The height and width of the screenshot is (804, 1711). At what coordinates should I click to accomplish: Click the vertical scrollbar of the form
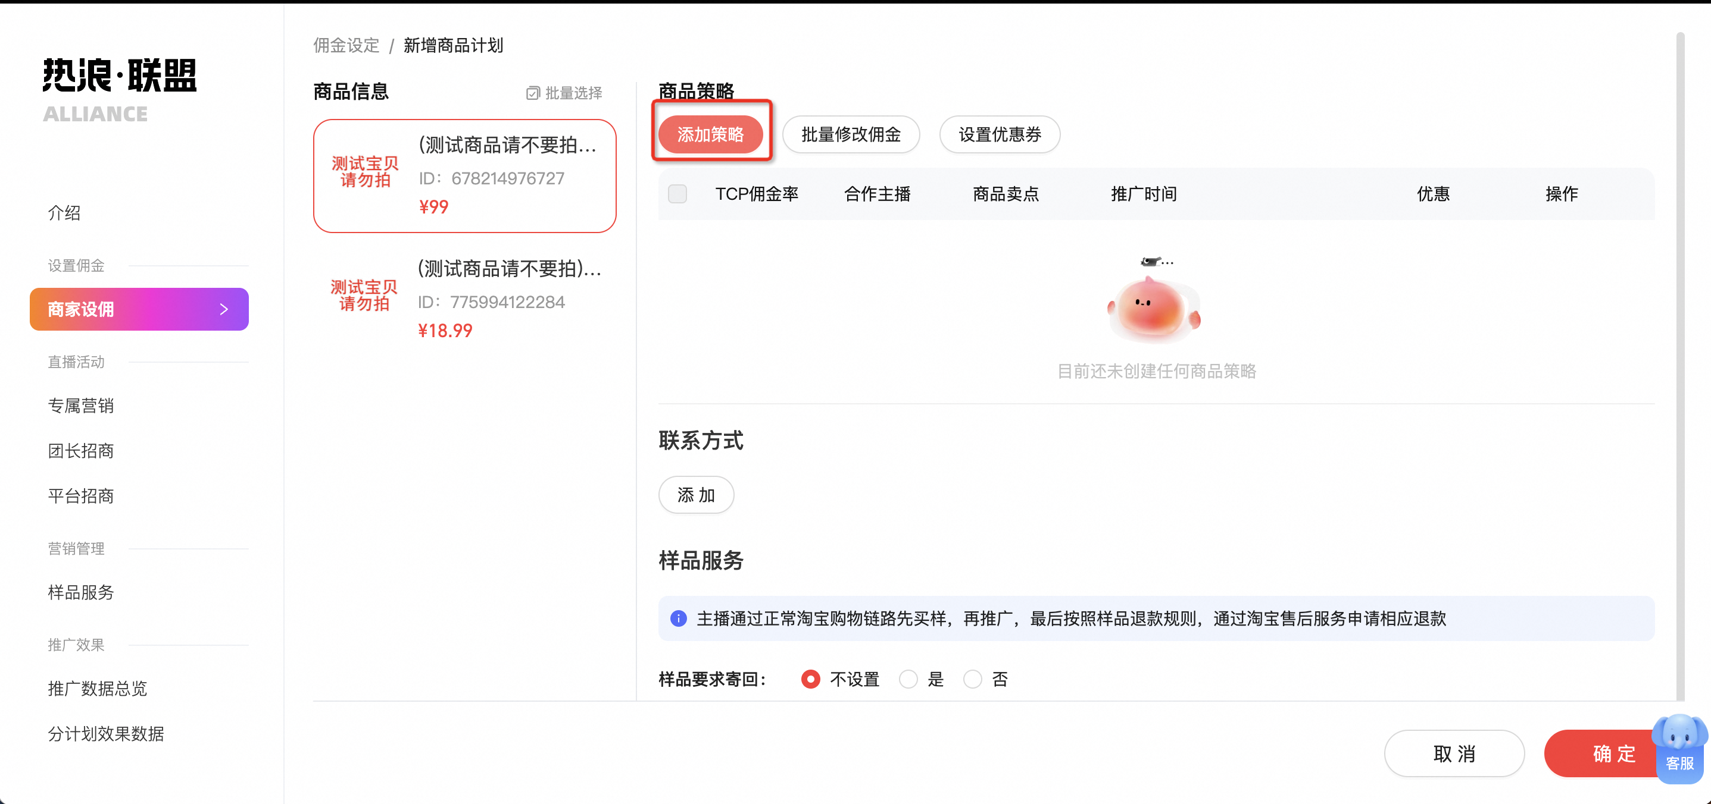pyautogui.click(x=1680, y=365)
